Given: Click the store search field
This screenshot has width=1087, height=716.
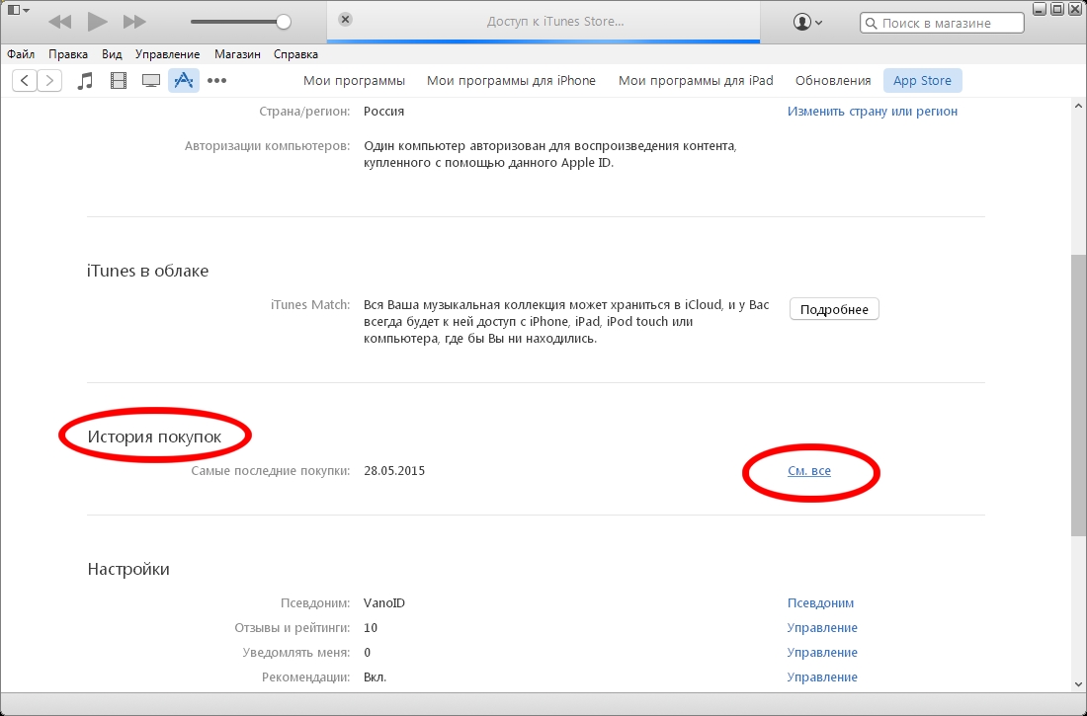Looking at the screenshot, I should point(942,23).
